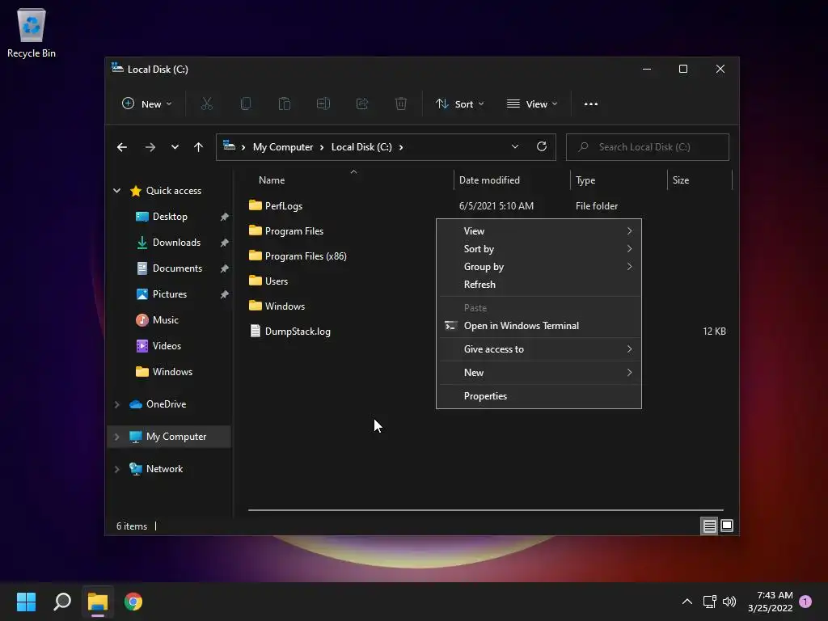Open the Windows Start button
This screenshot has height=621, width=828.
[26, 602]
